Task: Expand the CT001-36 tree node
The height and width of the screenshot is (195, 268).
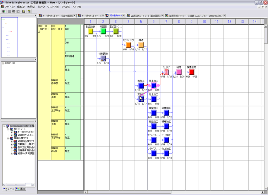Action: [x=3, y=63]
